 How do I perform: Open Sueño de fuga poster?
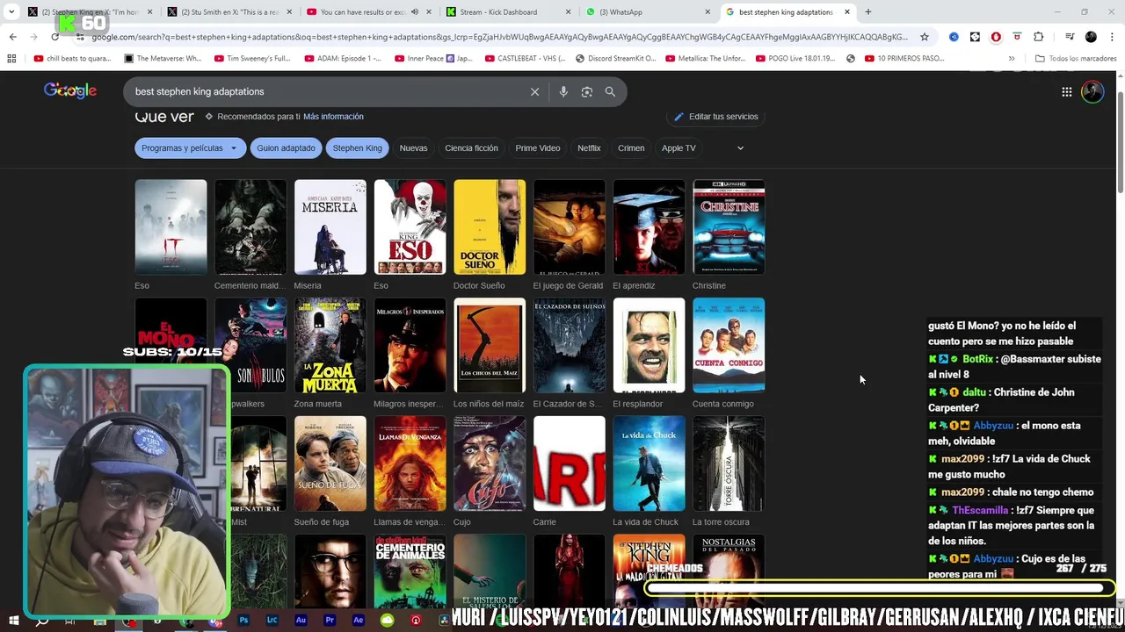pos(330,463)
